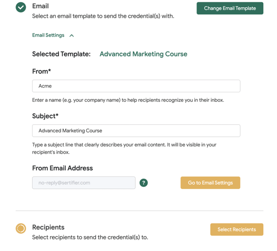Screen dimensions: 277x251
Task: Click the From* field label
Action: pos(41,71)
